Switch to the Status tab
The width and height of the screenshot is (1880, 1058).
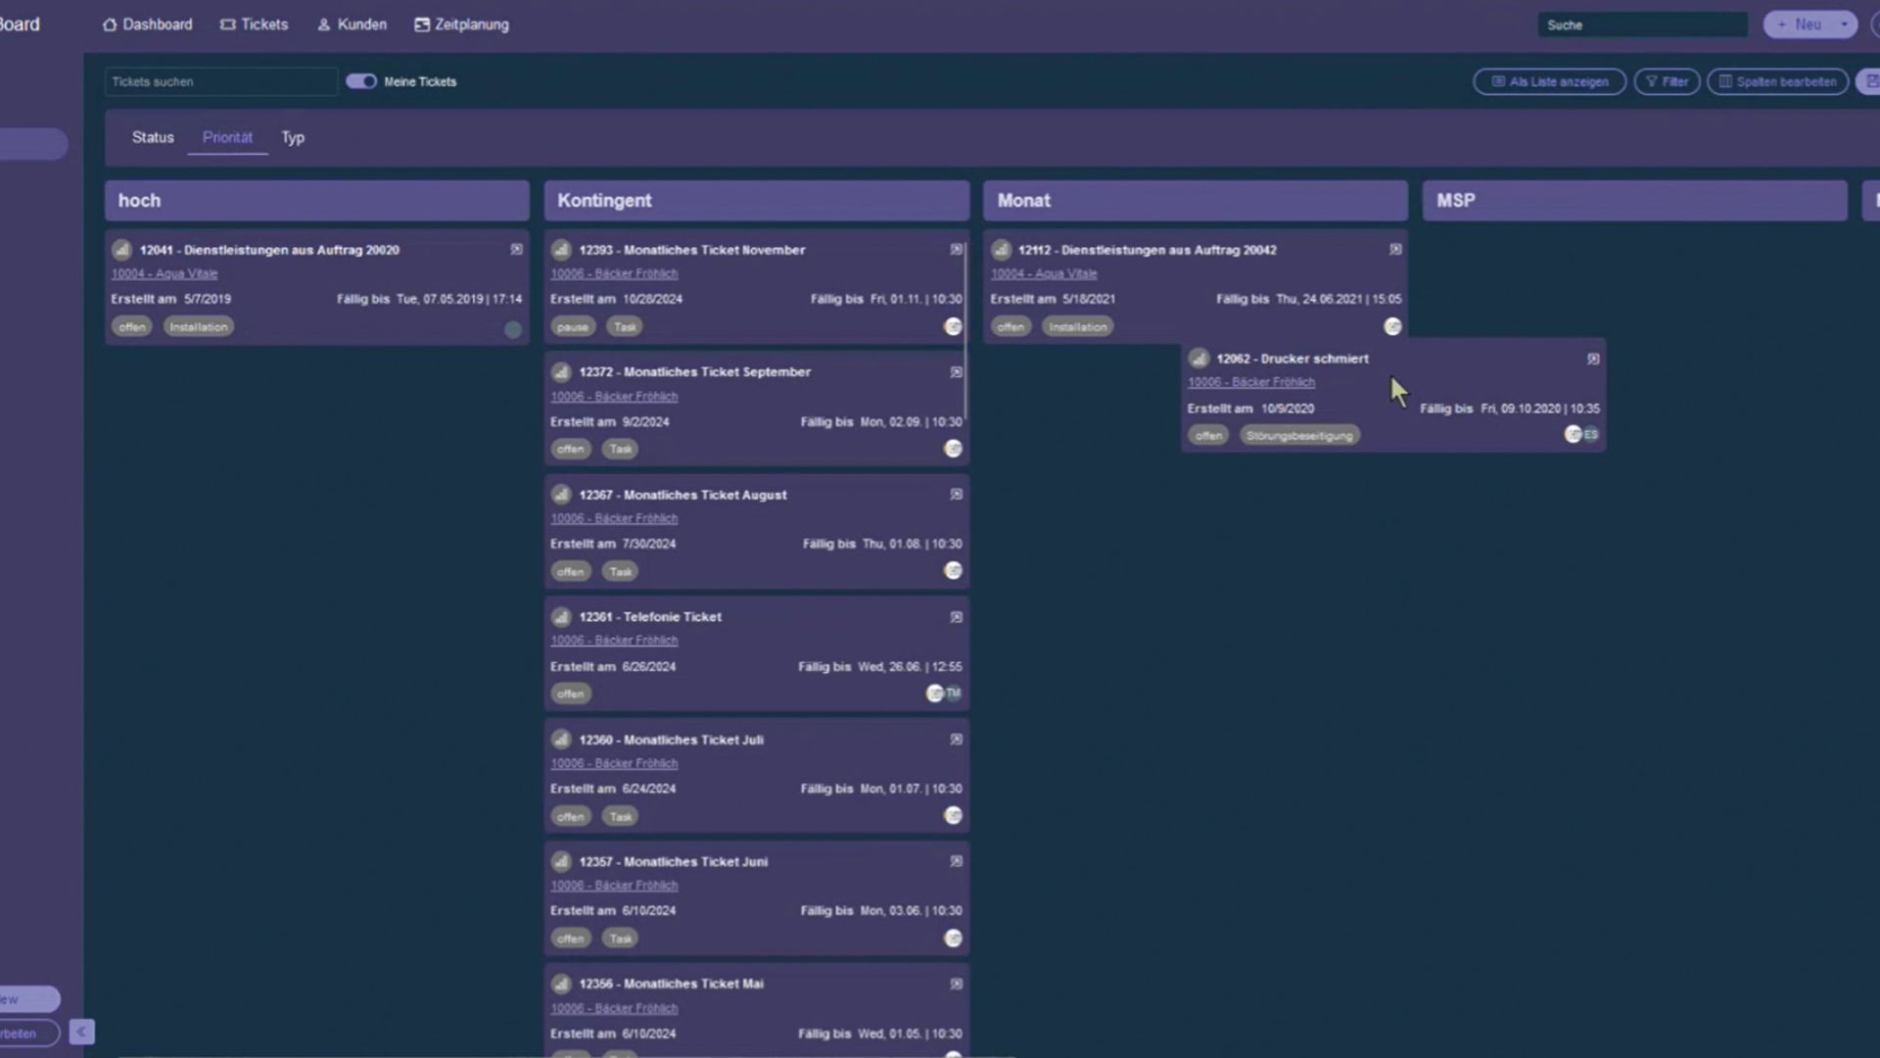coord(153,137)
